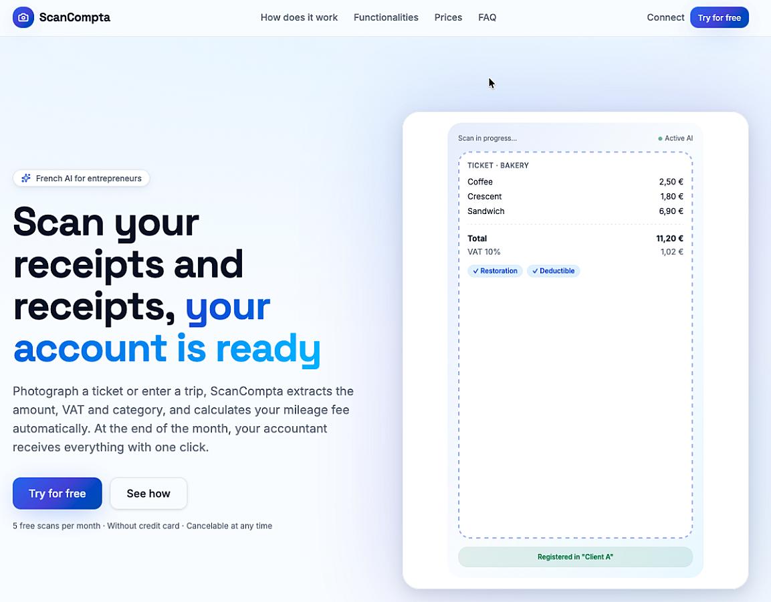Select the Sandwich line item

coord(486,211)
